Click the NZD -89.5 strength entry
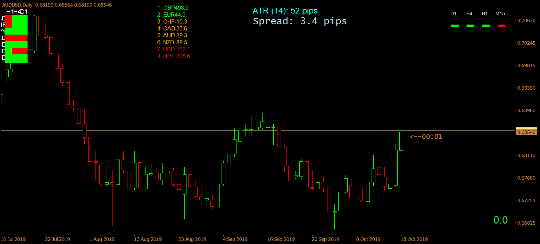 [172, 42]
